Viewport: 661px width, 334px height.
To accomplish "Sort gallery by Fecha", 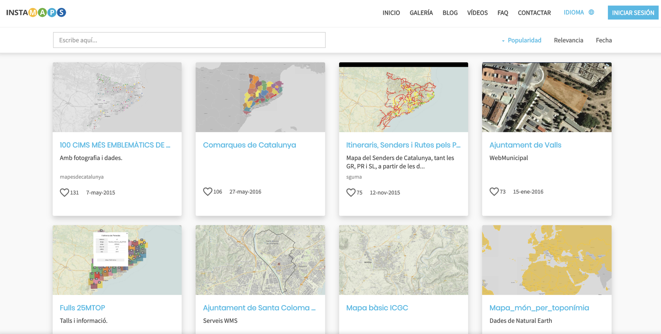I will (x=604, y=40).
